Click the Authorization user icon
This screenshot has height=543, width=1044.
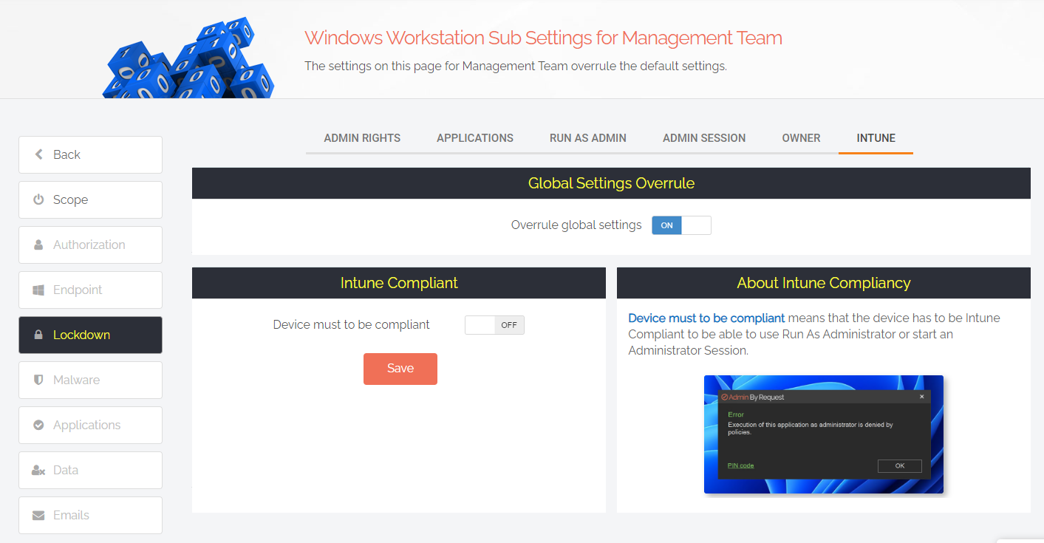pyautogui.click(x=38, y=245)
